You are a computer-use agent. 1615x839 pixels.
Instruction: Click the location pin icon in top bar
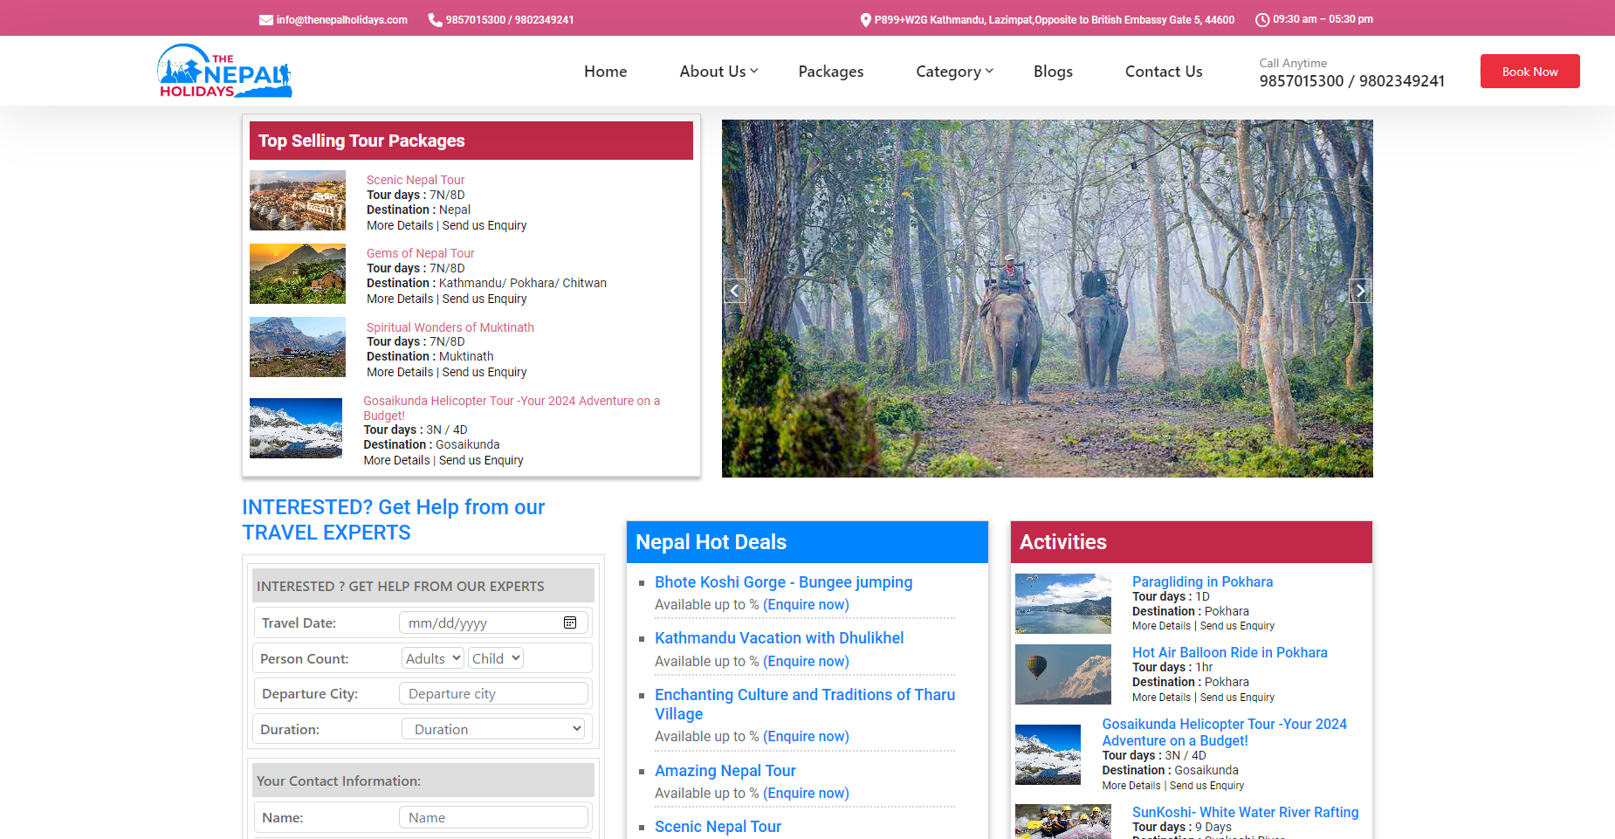865,20
